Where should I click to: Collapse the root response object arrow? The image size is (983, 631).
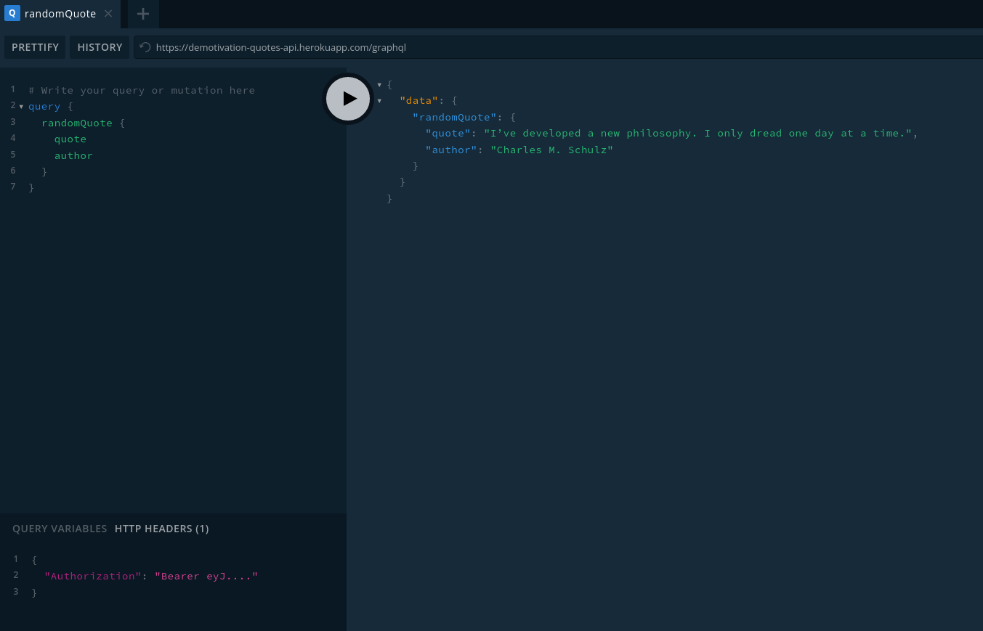379,85
